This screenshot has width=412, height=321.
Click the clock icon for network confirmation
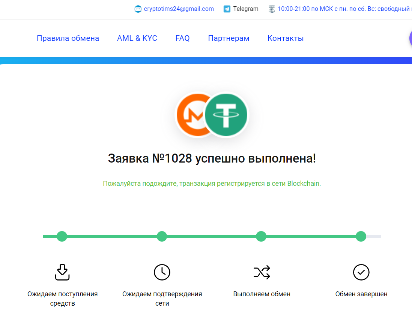tap(162, 272)
